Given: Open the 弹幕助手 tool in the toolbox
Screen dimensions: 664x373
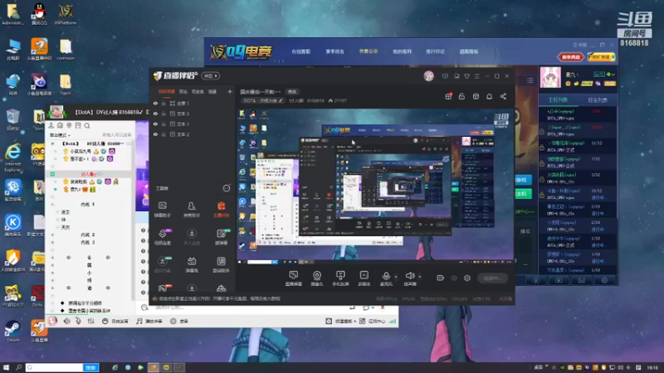Looking at the screenshot, I should (x=162, y=209).
